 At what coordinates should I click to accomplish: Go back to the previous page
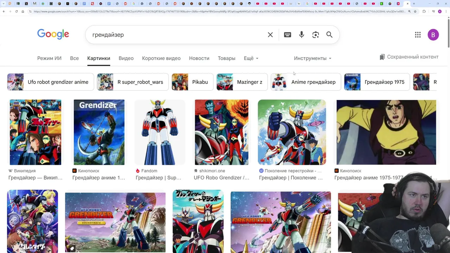click(x=4, y=12)
